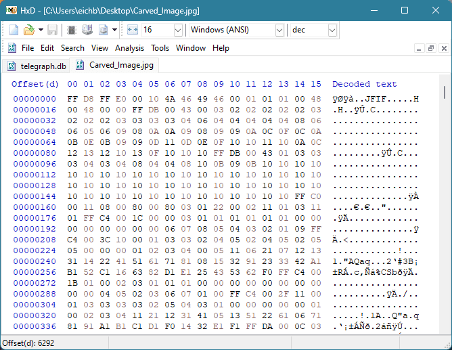The height and width of the screenshot is (350, 452).
Task: Click the bytes-per-row width icon
Action: coord(132,30)
